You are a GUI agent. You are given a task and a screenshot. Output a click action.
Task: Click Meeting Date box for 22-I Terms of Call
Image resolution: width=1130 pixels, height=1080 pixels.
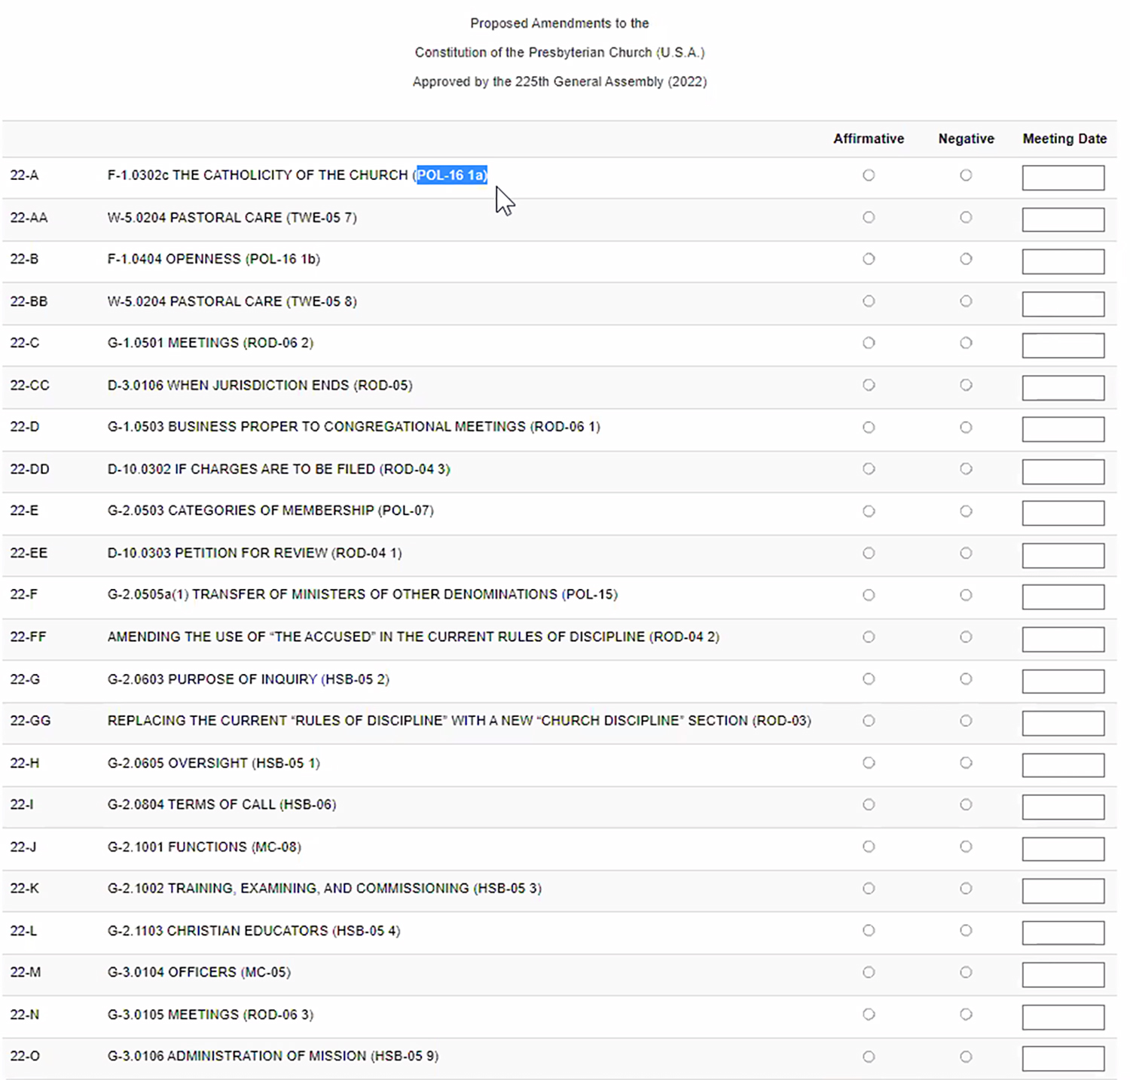click(1063, 807)
